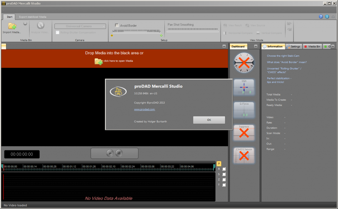Open 'Choose the right Stabi-Cam' help link
The width and height of the screenshot is (338, 209).
[283, 56]
